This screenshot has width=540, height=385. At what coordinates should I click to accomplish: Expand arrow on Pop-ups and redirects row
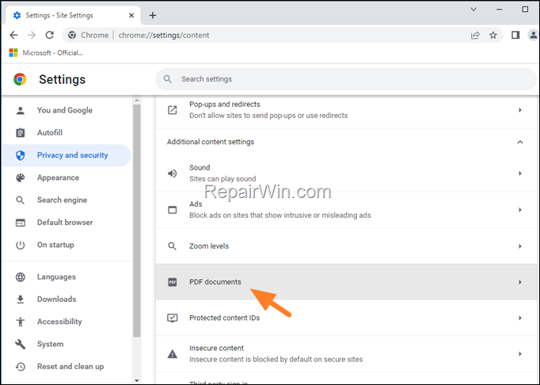pos(520,110)
